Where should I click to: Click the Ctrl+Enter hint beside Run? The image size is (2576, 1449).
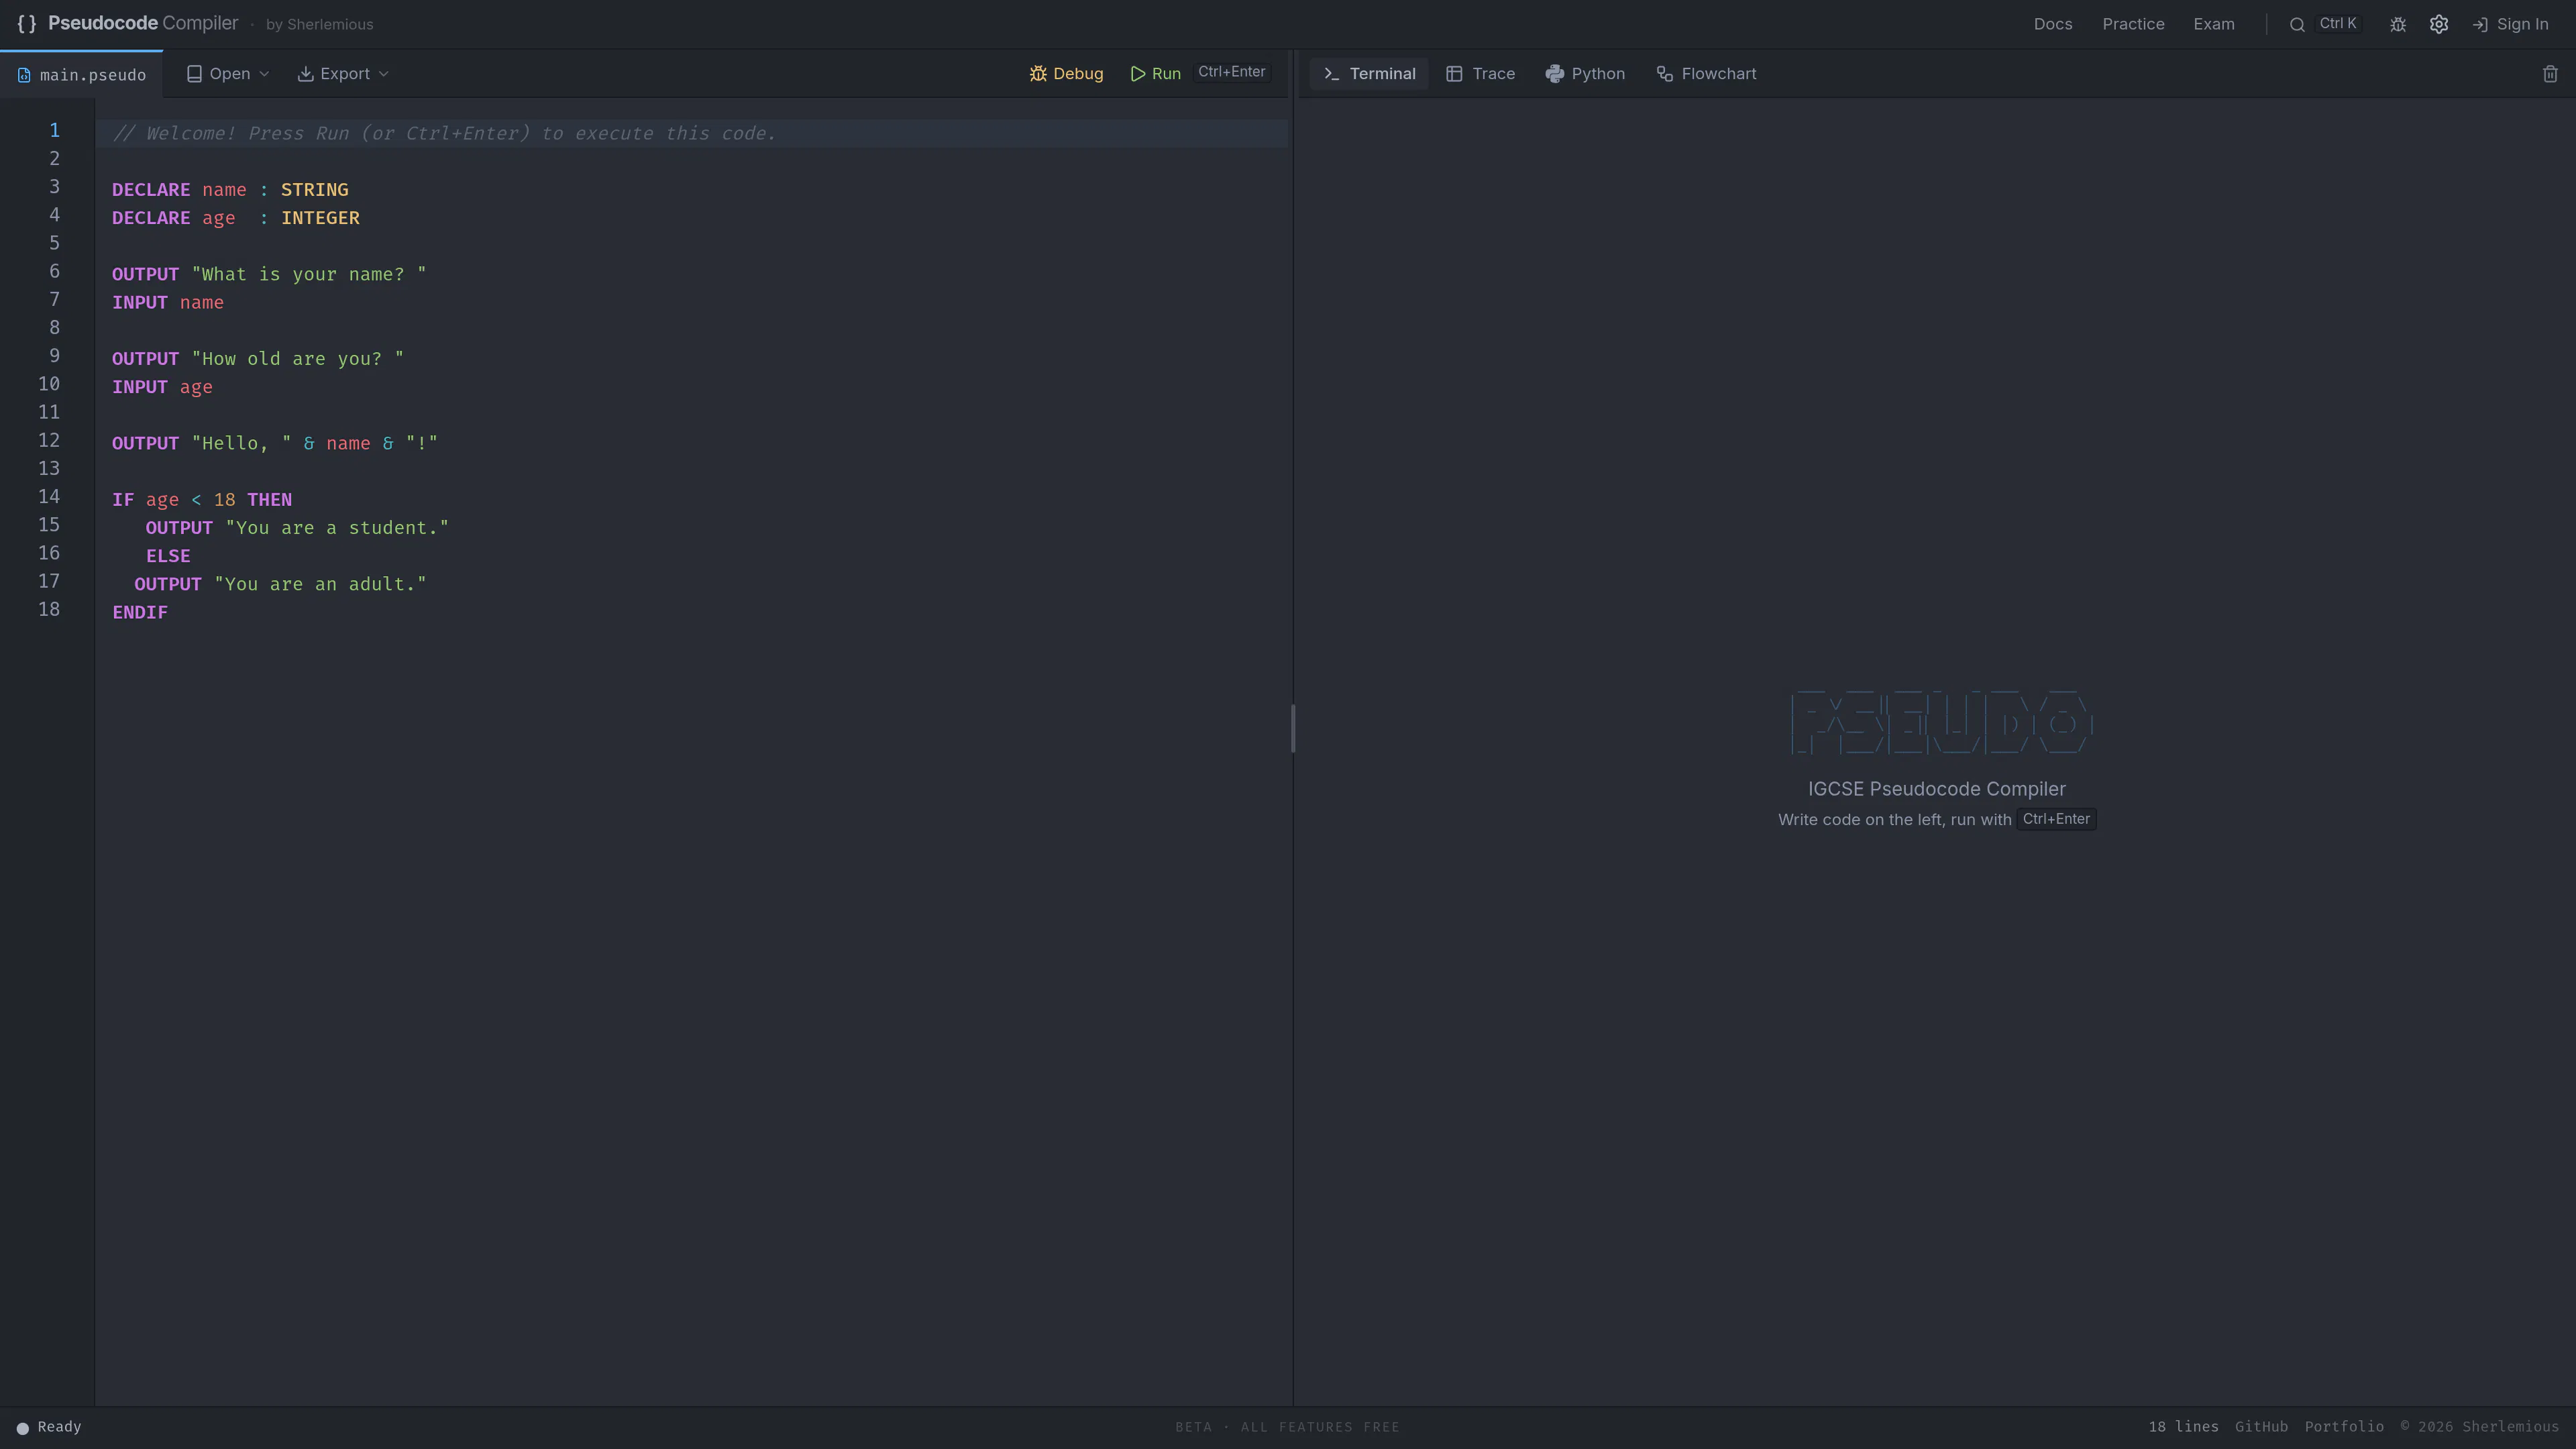tap(1232, 72)
